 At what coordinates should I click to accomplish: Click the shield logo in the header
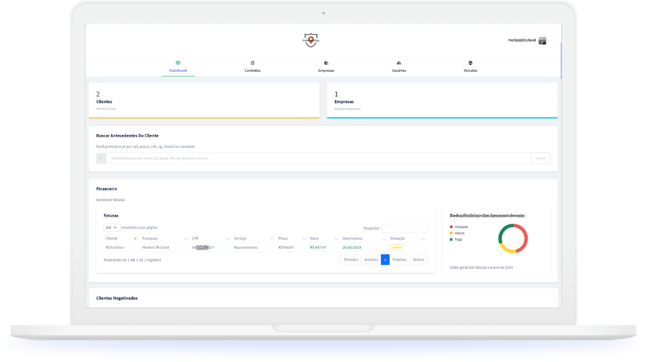[x=311, y=40]
